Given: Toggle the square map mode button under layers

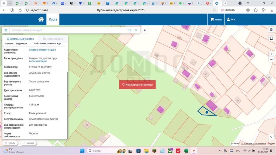Looking at the screenshot, I should point(271,38).
